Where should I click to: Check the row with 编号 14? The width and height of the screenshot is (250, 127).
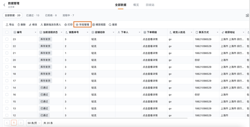click(7, 88)
